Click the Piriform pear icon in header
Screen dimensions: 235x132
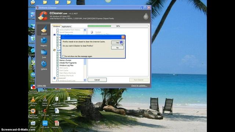coord(146,16)
